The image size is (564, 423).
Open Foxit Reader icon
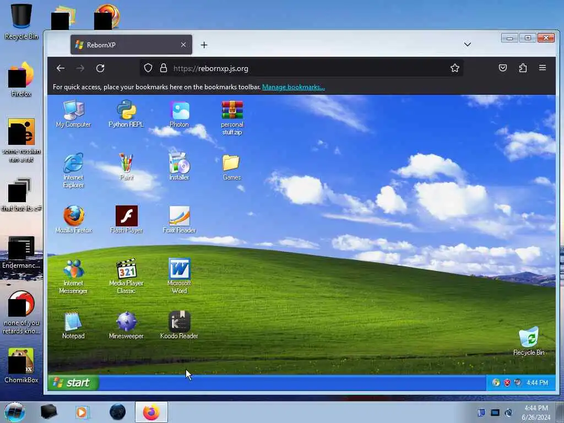point(179,219)
